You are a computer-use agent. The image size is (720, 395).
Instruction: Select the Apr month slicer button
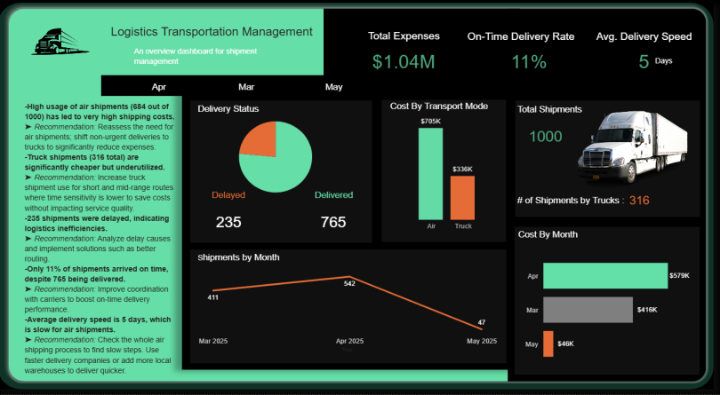pyautogui.click(x=159, y=87)
